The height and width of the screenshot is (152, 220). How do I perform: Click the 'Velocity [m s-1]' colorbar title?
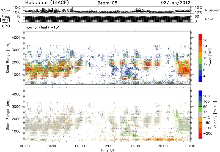(x=215, y=114)
